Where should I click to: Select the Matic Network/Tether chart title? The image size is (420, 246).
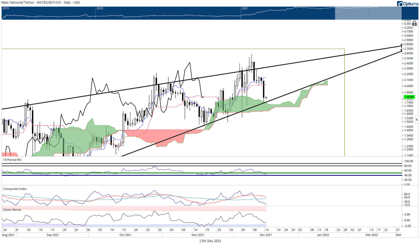click(40, 2)
